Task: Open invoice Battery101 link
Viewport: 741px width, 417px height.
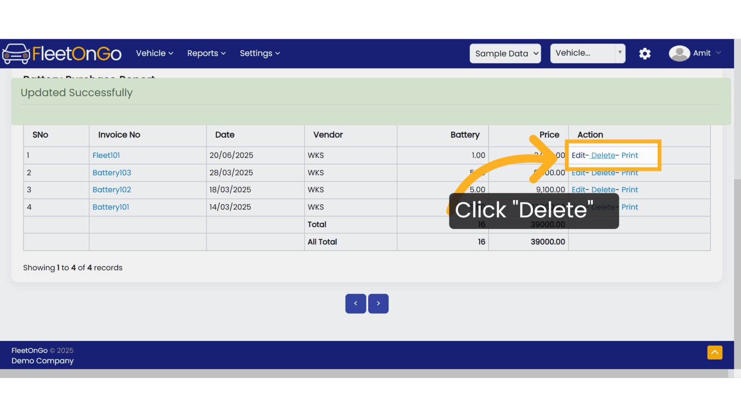Action: click(111, 207)
